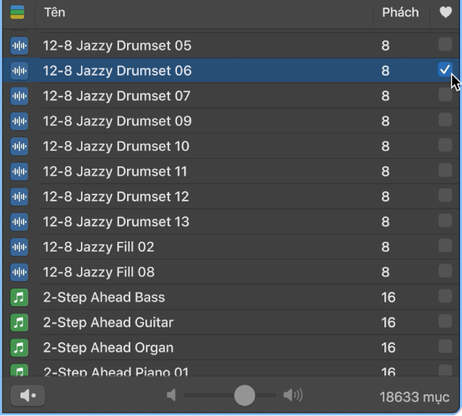Click MIDI note icon beside 2-Step Ahead Guitar
Image resolution: width=462 pixels, height=416 pixels.
(x=20, y=323)
